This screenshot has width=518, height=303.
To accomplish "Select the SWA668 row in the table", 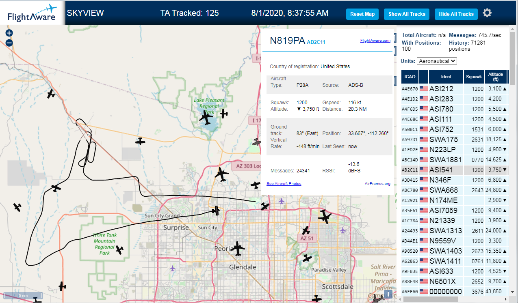I will (454, 190).
